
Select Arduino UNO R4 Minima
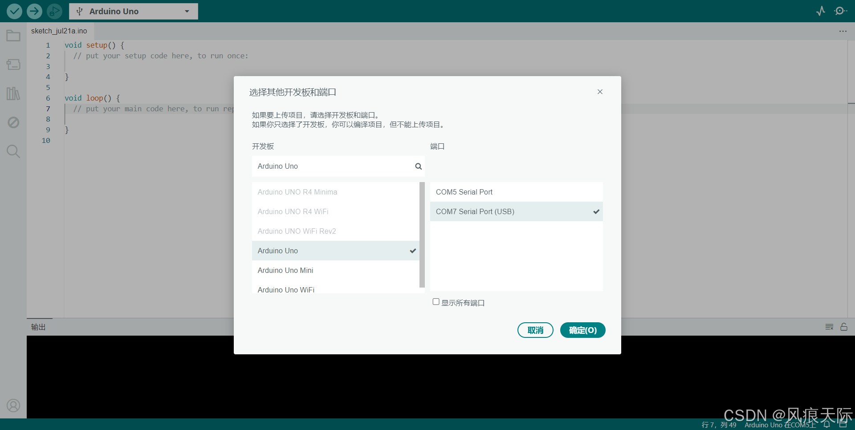point(336,192)
